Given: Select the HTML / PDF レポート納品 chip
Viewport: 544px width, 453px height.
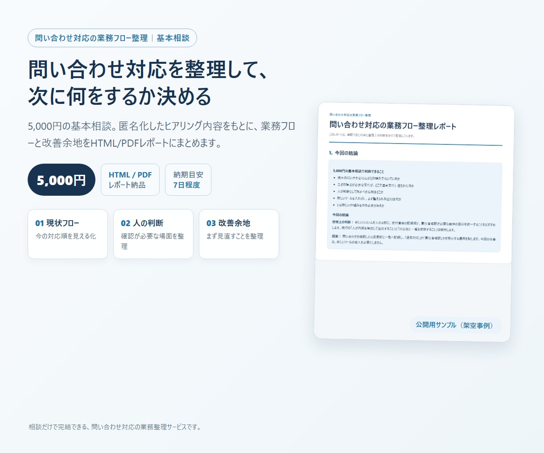Looking at the screenshot, I should (130, 180).
